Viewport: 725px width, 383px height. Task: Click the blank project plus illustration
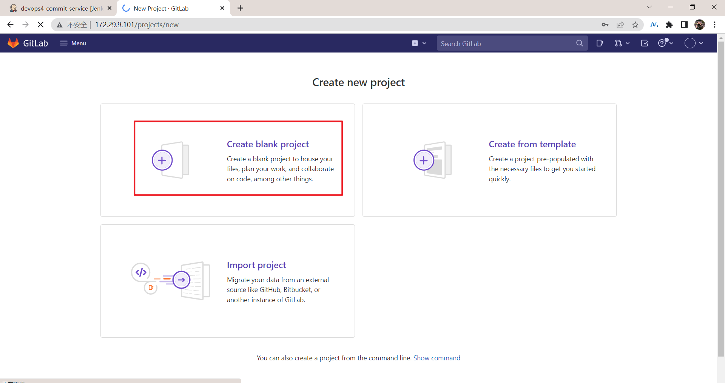pyautogui.click(x=171, y=160)
